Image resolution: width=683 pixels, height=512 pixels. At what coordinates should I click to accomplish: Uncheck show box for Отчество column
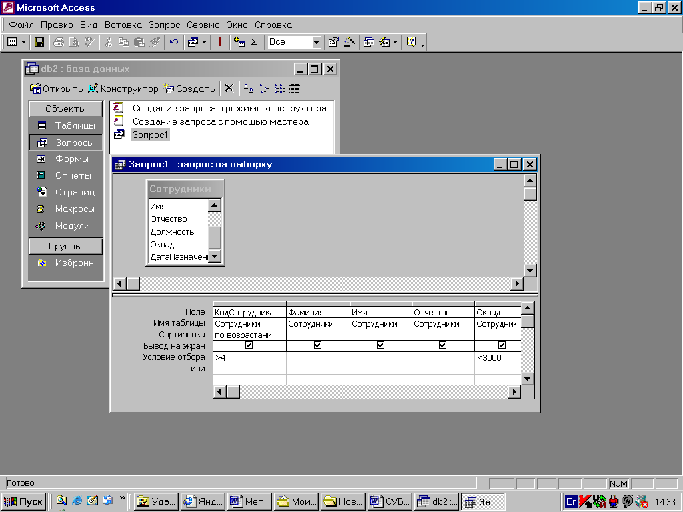443,345
